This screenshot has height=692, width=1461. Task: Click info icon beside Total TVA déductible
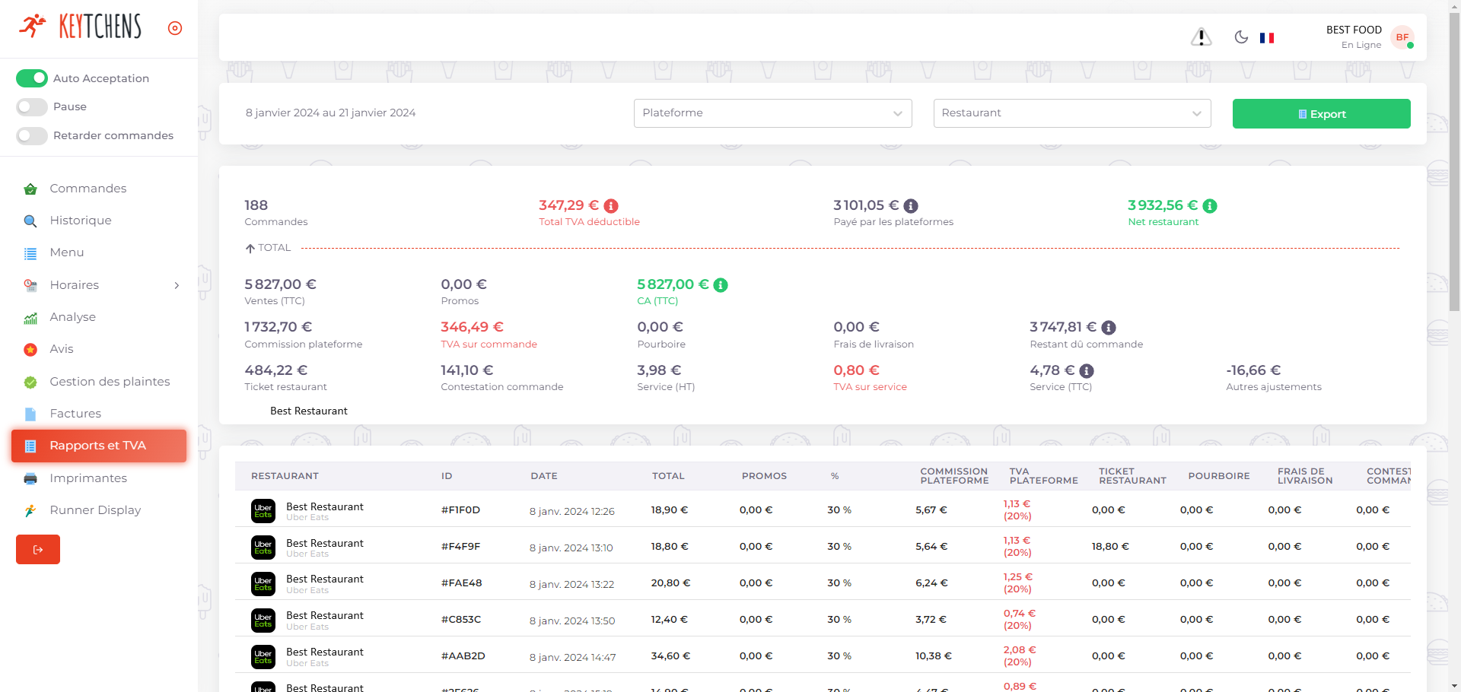pyautogui.click(x=611, y=206)
